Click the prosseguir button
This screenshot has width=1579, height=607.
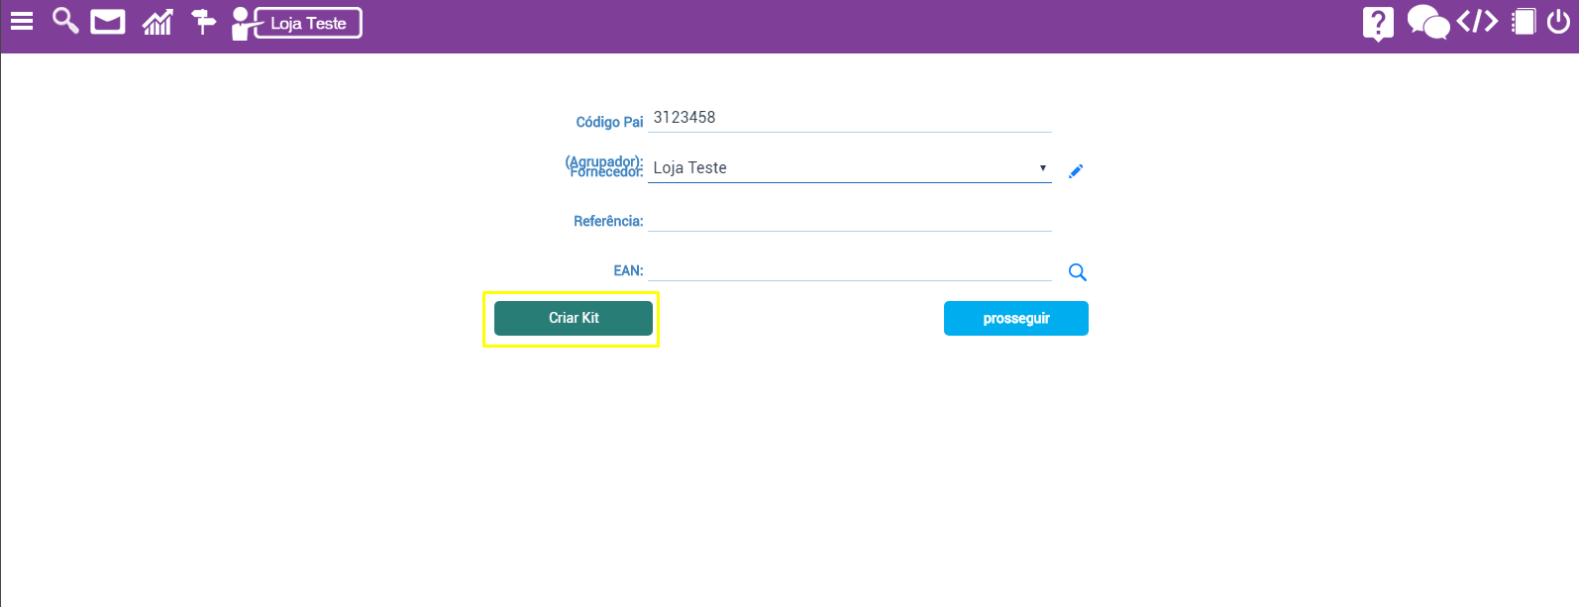tap(1015, 319)
